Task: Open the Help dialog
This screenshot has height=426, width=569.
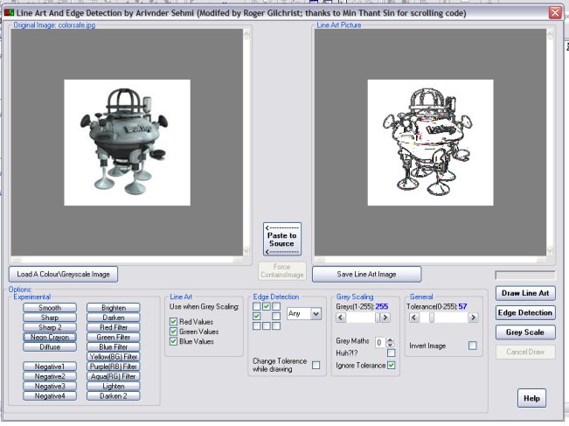Action: click(x=531, y=398)
